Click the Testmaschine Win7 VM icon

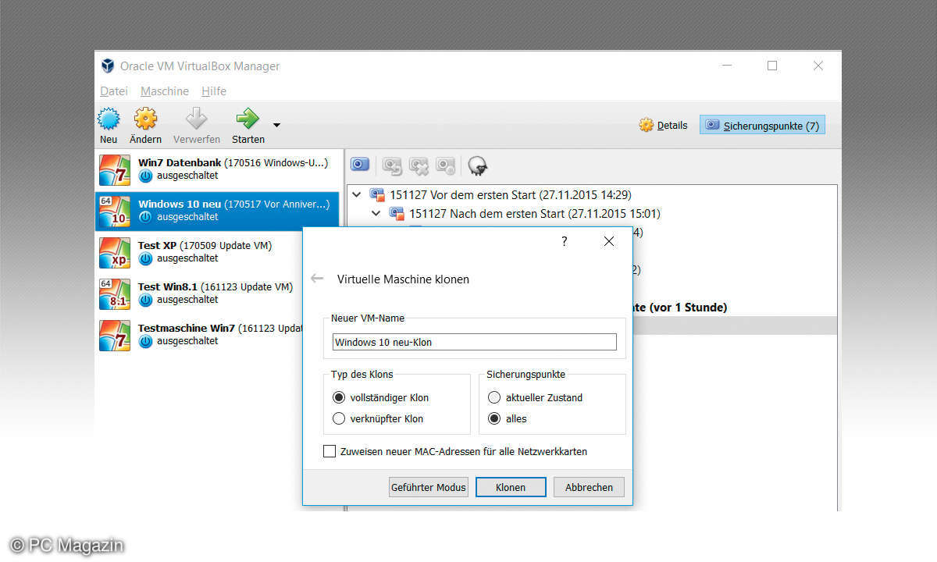(115, 335)
